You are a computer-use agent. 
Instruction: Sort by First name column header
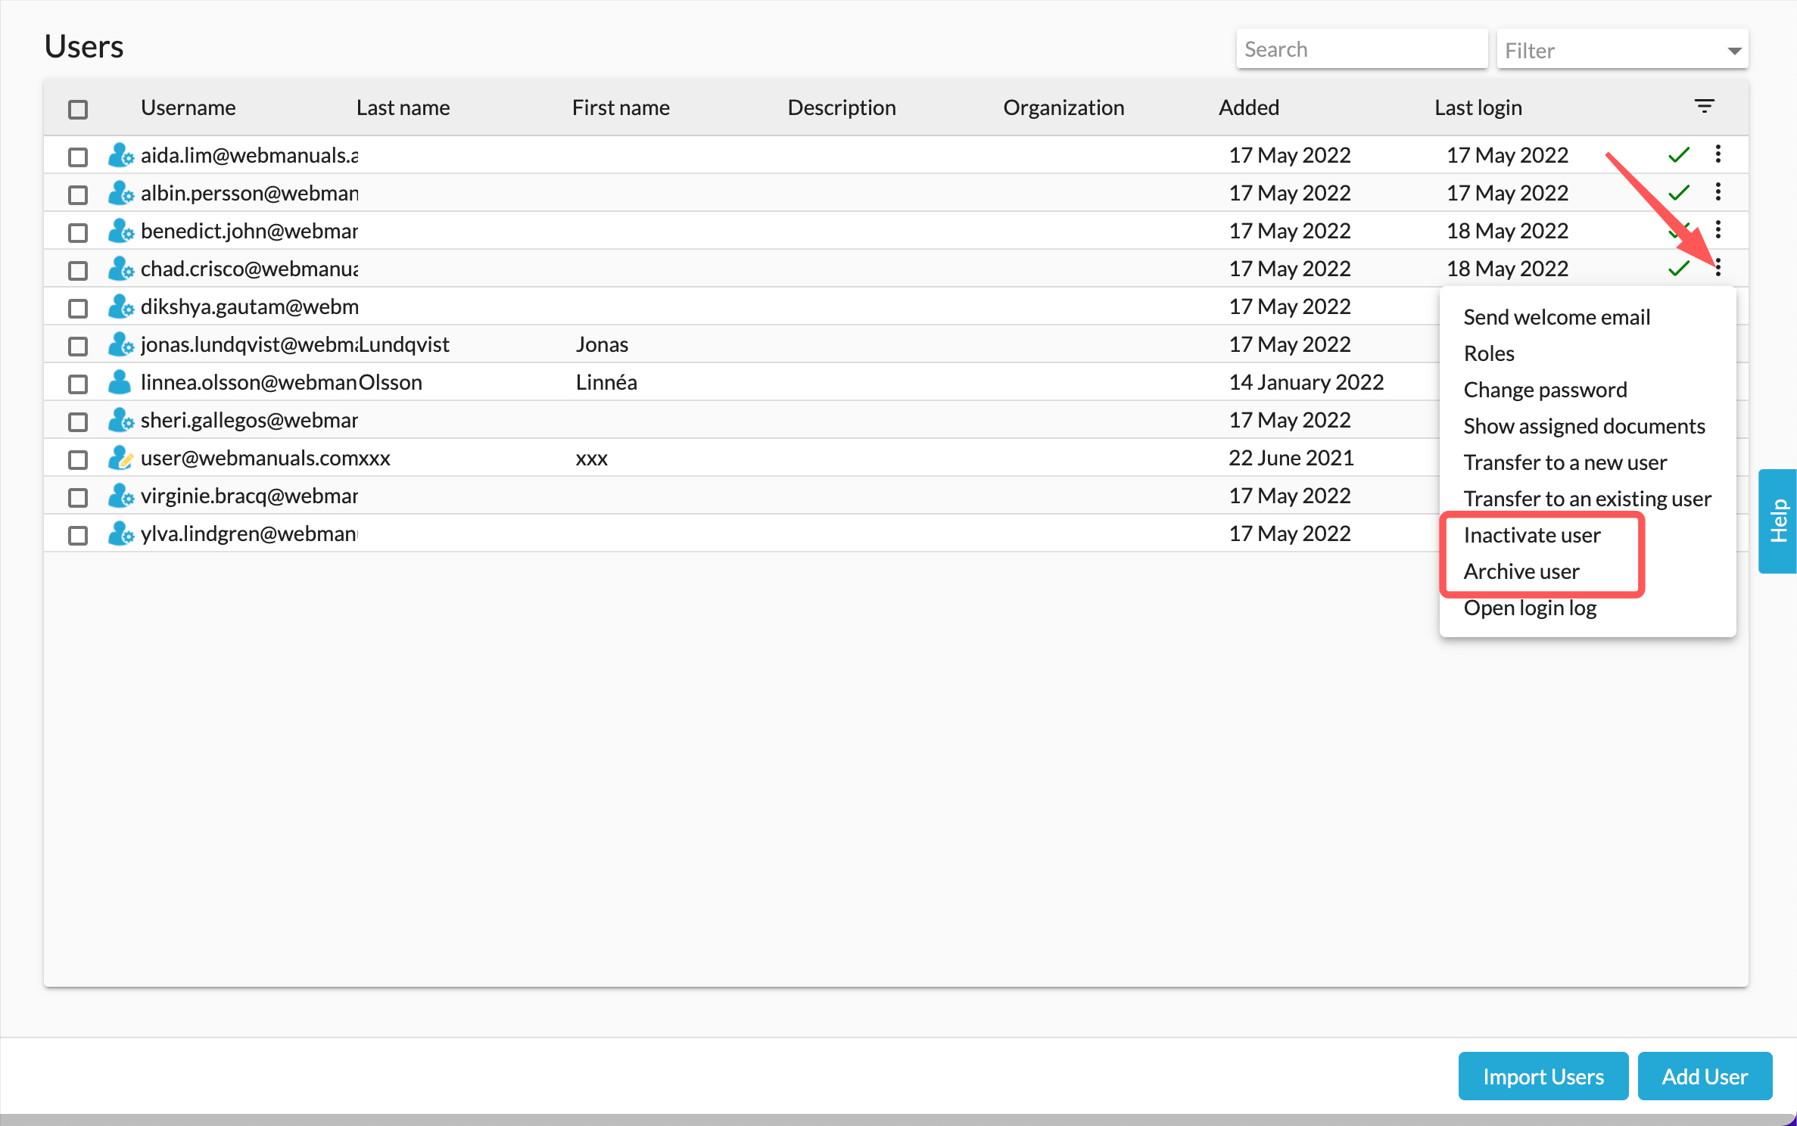pos(620,107)
